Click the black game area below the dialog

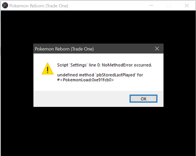(98, 131)
